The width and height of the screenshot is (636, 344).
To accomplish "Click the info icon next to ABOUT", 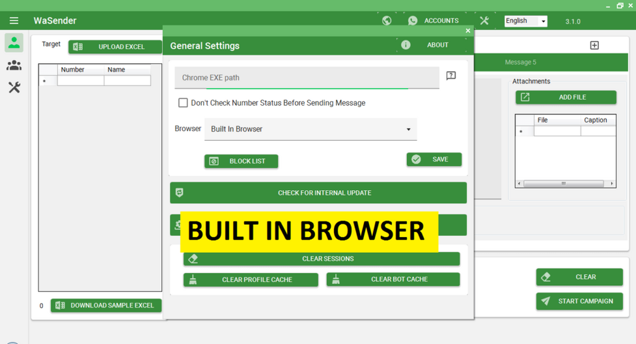I will click(406, 45).
